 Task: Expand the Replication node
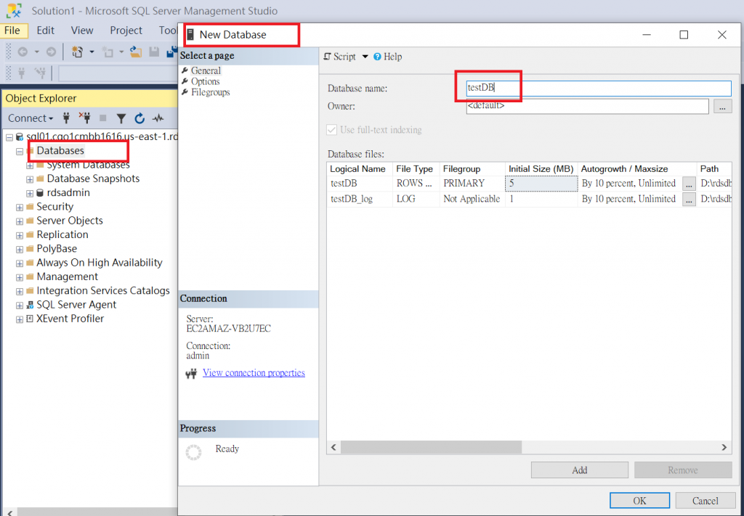coord(20,235)
